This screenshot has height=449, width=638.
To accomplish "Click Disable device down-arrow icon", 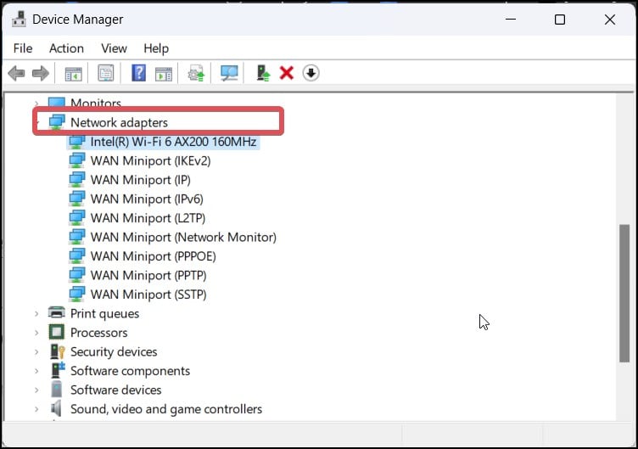I will 311,73.
